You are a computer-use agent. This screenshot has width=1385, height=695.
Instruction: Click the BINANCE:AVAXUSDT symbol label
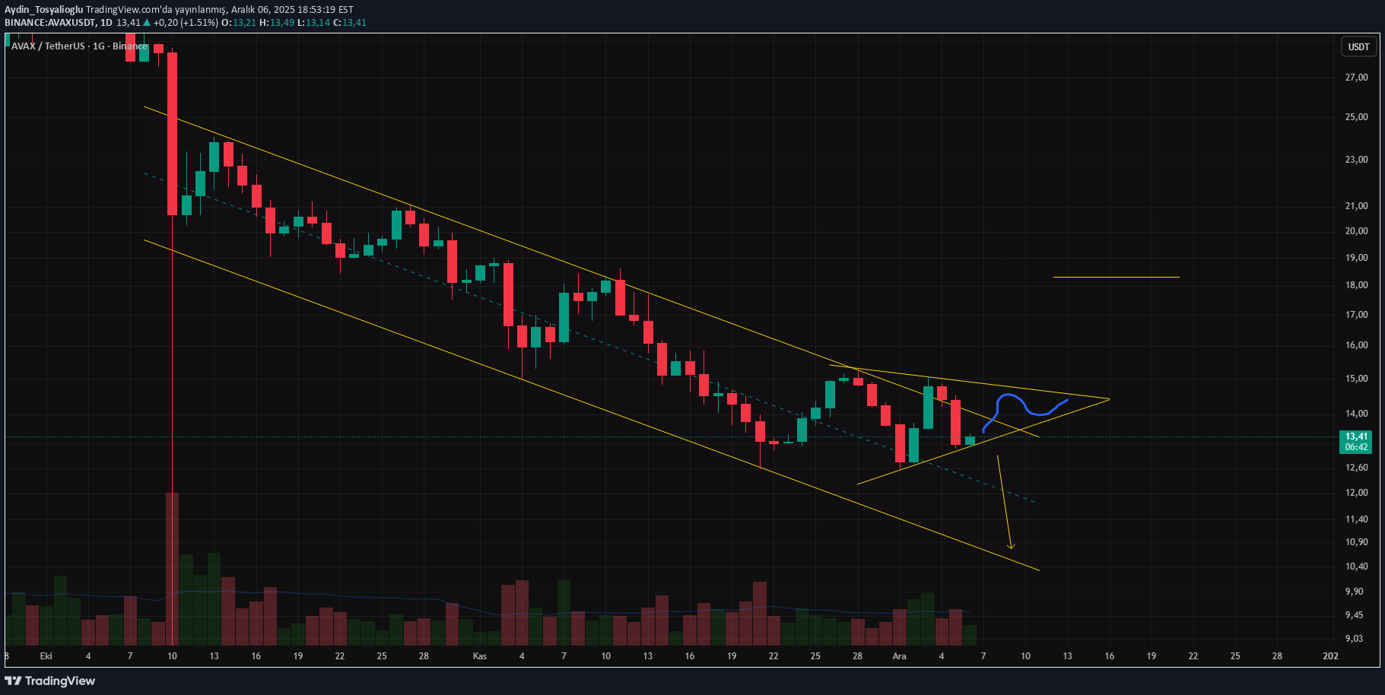coord(50,23)
